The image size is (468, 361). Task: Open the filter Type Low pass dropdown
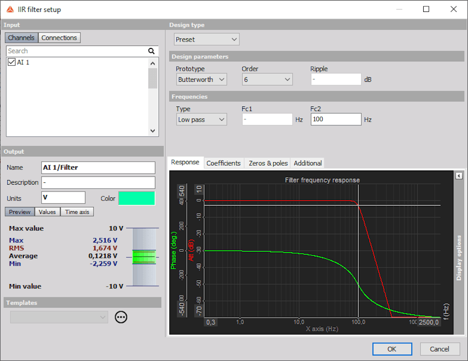[x=202, y=119]
